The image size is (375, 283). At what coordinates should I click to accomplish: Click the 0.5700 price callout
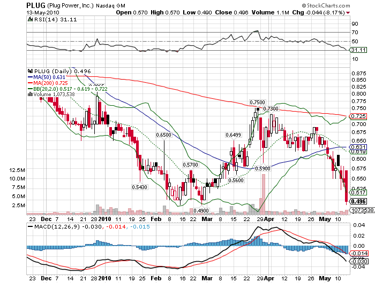pos(190,165)
